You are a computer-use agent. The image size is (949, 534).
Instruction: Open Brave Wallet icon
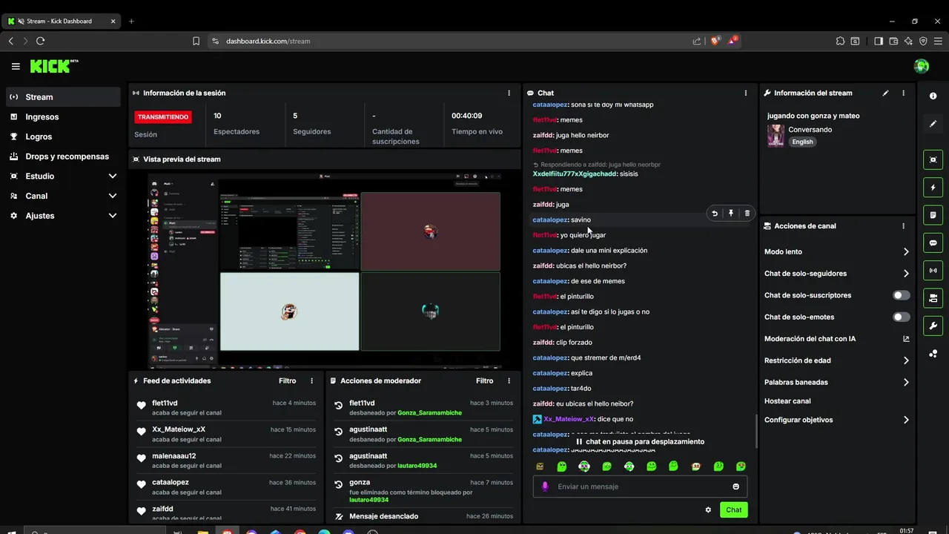893,41
